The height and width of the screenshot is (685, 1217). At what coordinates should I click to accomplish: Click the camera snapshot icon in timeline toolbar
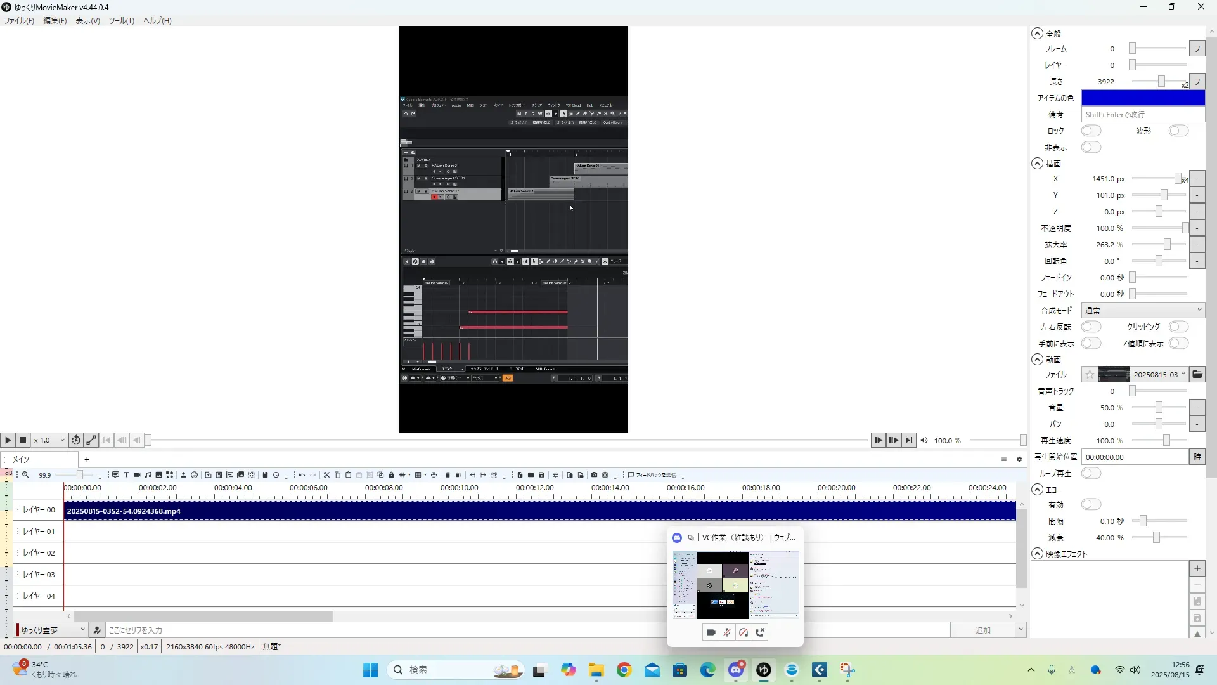point(594,474)
